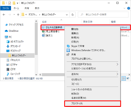The image size is (131, 107).
Task: Click the navigation pane scroll down arrow
Action: (x=36, y=74)
